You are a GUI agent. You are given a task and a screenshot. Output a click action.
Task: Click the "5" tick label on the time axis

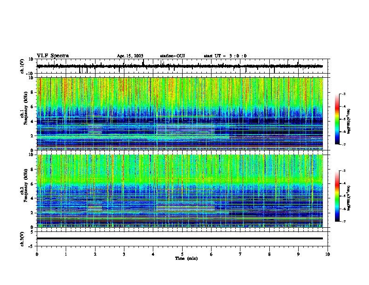pyautogui.click(x=182, y=254)
